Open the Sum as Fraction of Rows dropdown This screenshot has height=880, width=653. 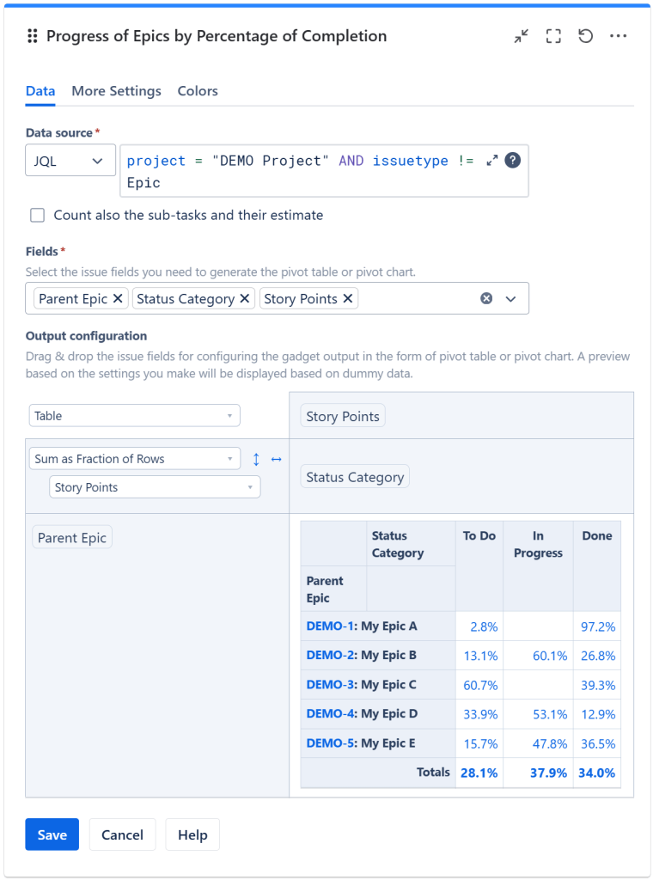point(134,459)
